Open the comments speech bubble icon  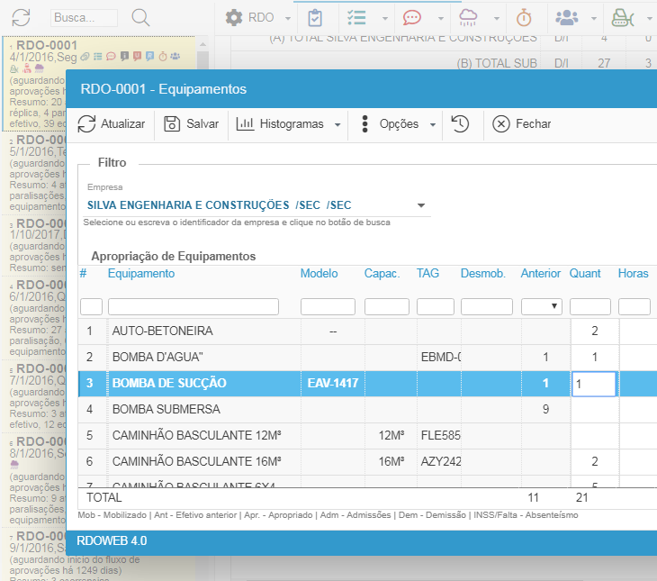[412, 17]
